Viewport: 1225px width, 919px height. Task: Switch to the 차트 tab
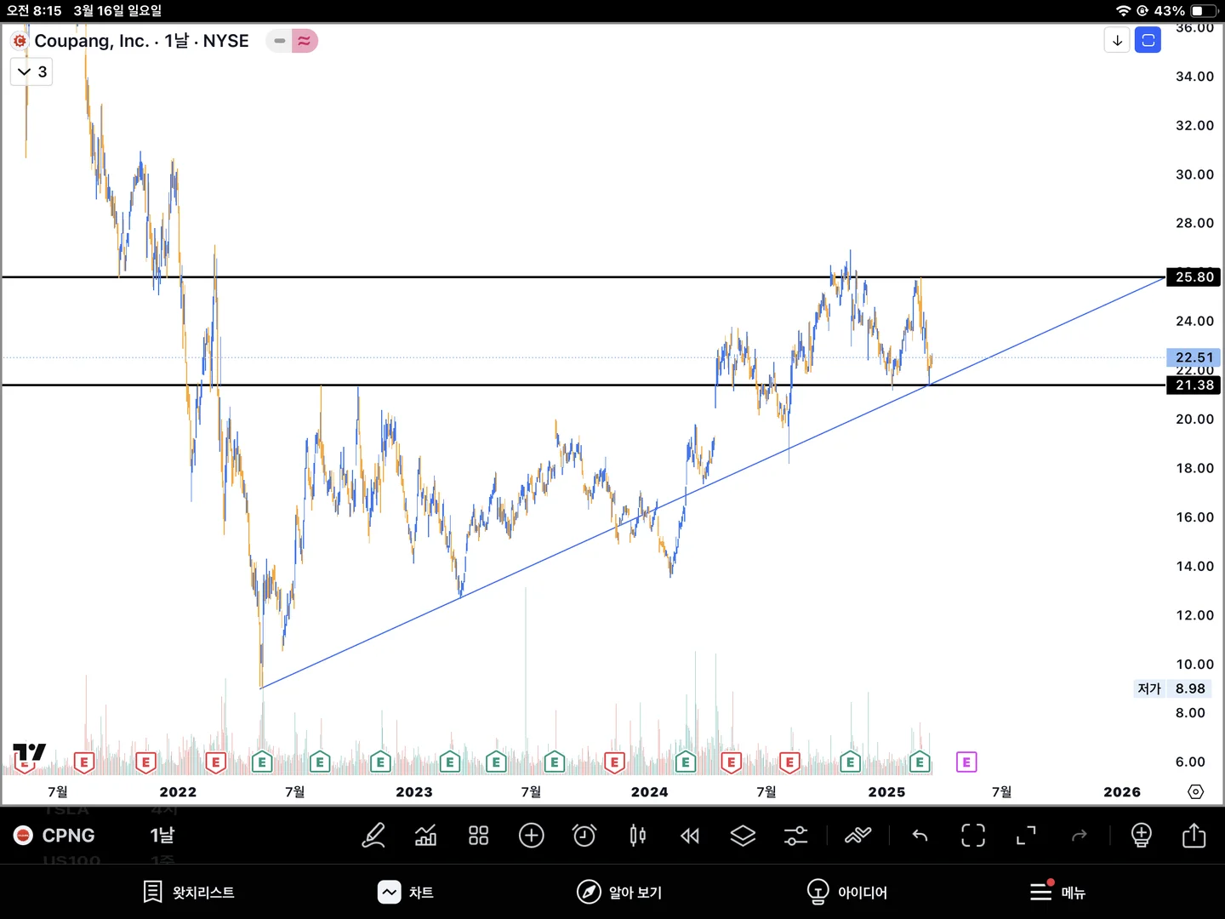406,892
